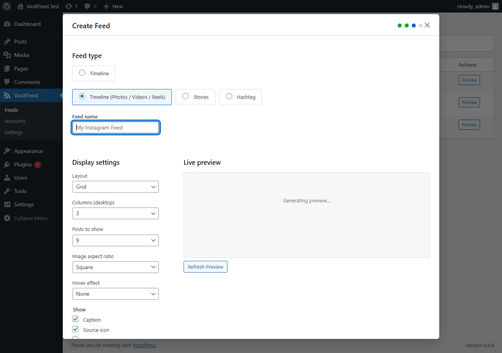The image size is (502, 353).
Task: Click the "Generating preview..." text
Action: tap(307, 200)
